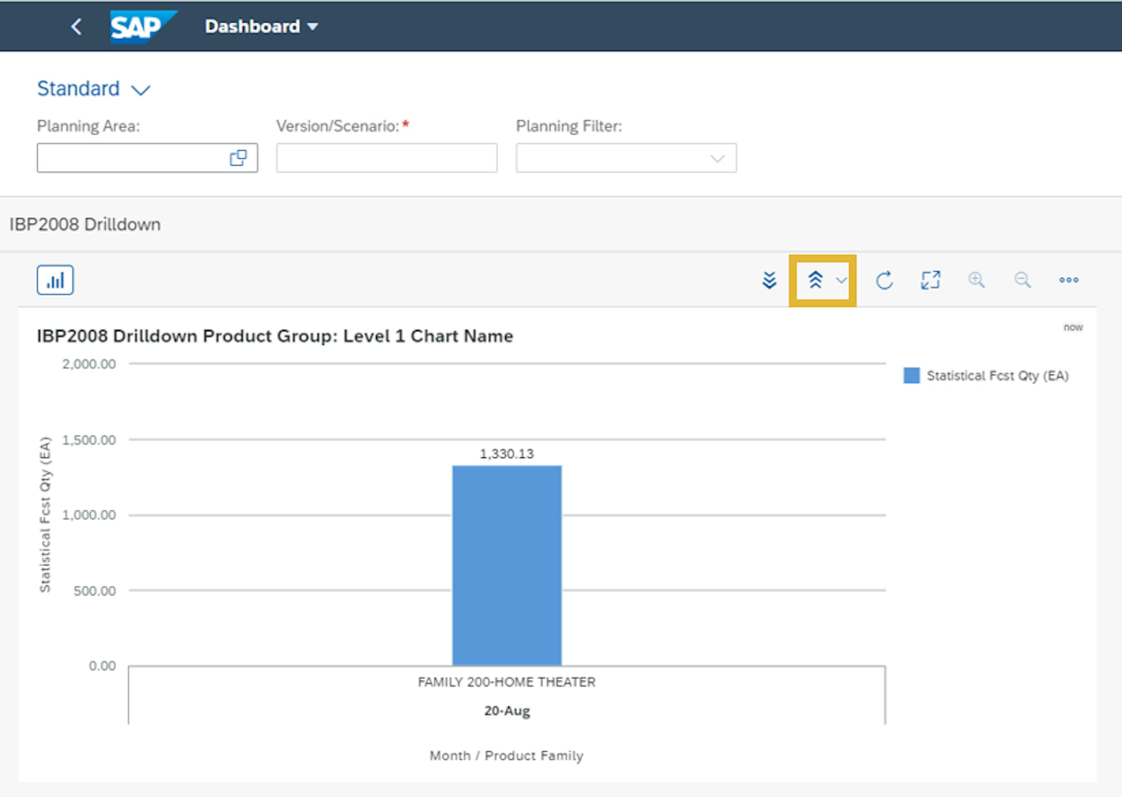Click the IBP2008 Drilldown section header
This screenshot has width=1122, height=797.
coord(85,224)
